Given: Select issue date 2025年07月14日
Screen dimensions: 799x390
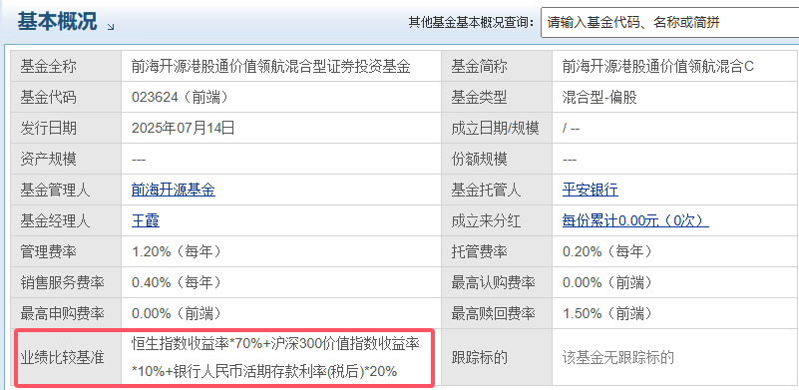Looking at the screenshot, I should point(183,128).
